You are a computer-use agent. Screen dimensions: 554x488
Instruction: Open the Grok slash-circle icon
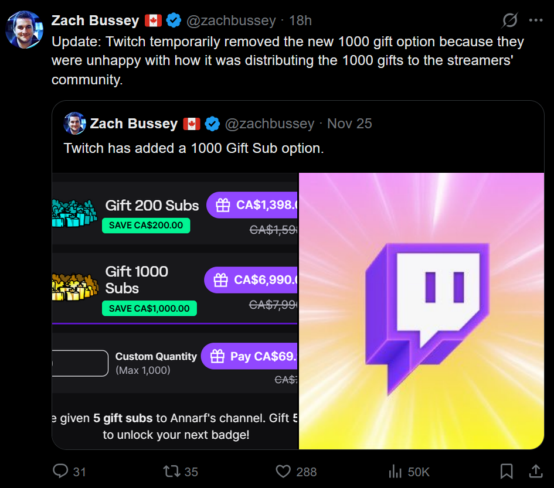click(x=509, y=21)
